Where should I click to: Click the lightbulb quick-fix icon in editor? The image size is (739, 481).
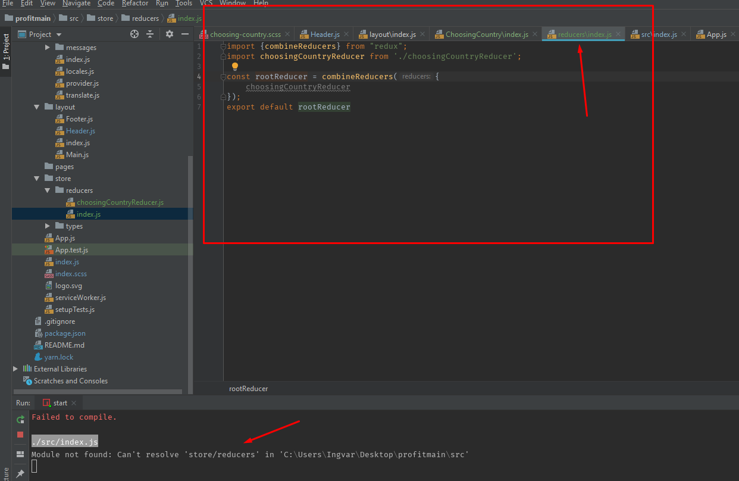(x=234, y=67)
